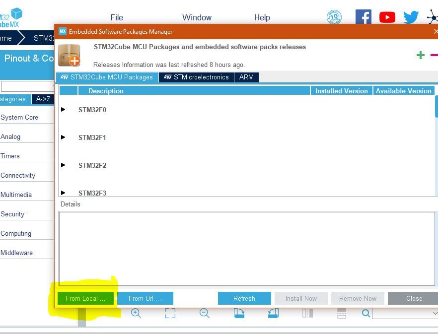The image size is (438, 334).
Task: Expand the STM32F3 package row
Action: 63,193
